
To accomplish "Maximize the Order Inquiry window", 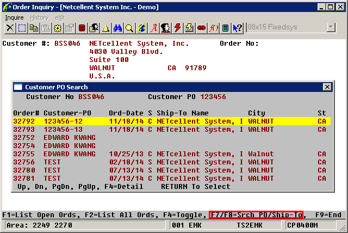I will (330, 7).
